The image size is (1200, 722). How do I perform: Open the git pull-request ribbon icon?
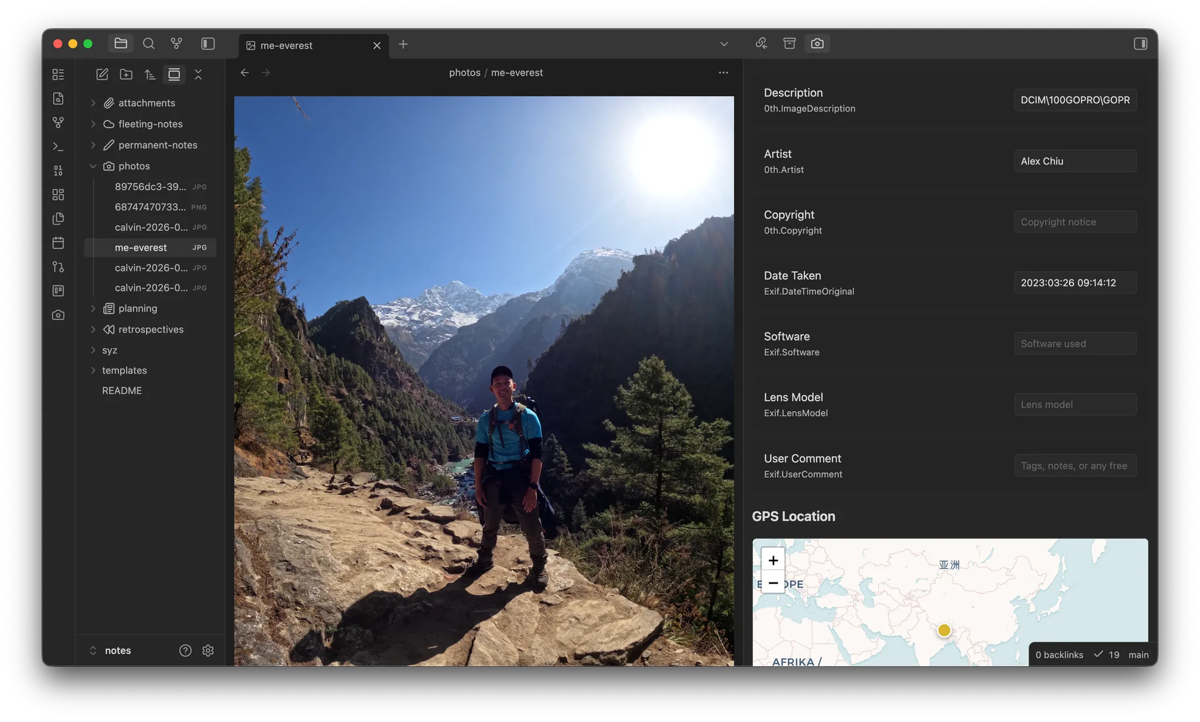[x=58, y=267]
